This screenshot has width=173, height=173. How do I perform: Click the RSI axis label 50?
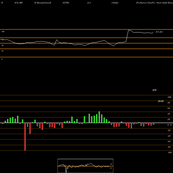pyautogui.click(x=2, y=45)
